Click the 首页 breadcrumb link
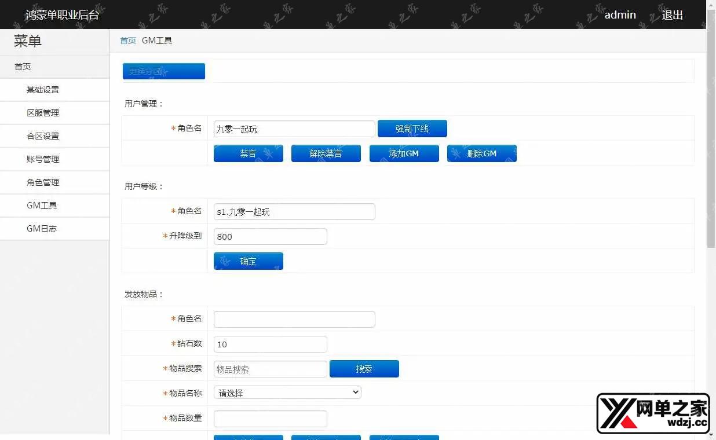This screenshot has height=440, width=716. tap(127, 41)
